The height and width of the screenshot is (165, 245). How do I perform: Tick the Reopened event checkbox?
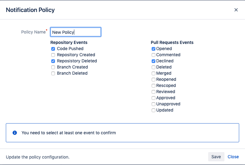point(154,80)
